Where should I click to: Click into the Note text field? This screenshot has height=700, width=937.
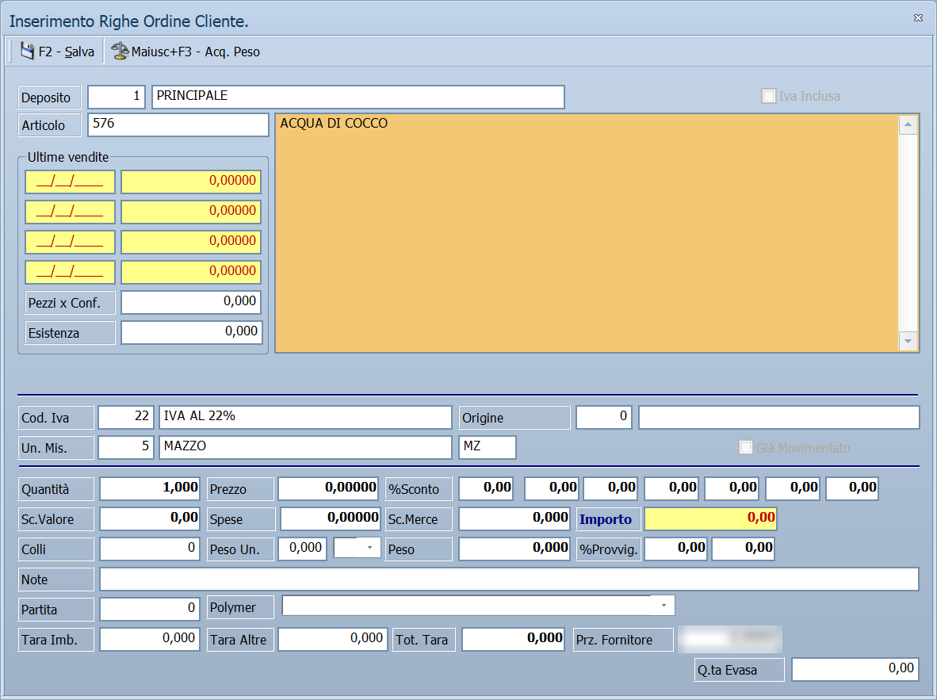(x=509, y=580)
